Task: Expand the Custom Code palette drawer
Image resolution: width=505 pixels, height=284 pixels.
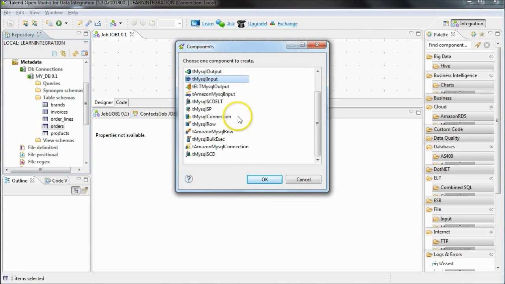Action: pyautogui.click(x=460, y=129)
